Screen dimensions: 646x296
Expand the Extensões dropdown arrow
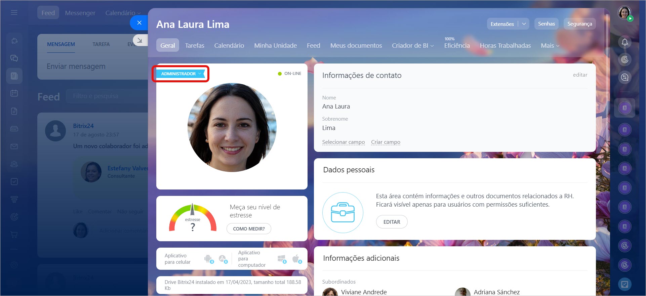click(524, 24)
